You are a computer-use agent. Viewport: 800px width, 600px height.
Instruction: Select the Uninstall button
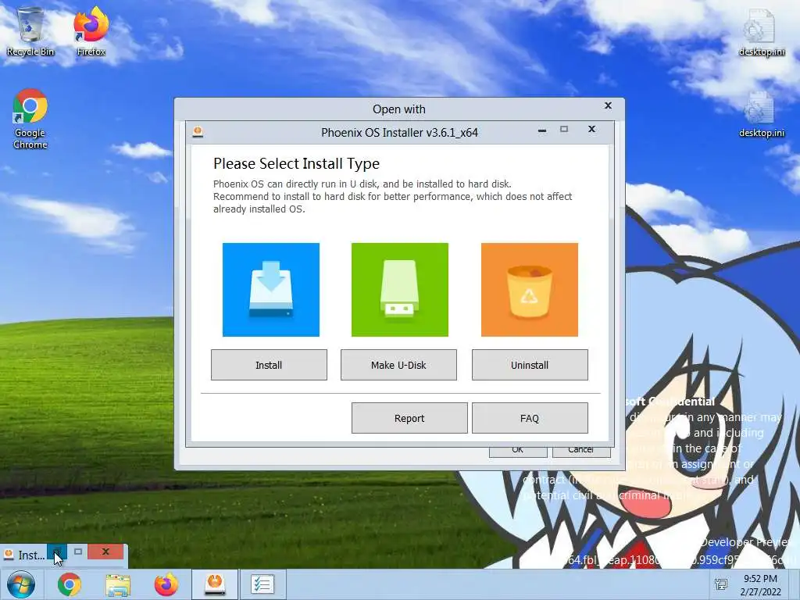pyautogui.click(x=530, y=365)
